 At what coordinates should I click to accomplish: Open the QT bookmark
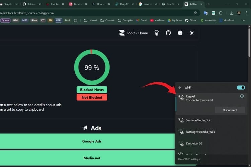pos(43,20)
